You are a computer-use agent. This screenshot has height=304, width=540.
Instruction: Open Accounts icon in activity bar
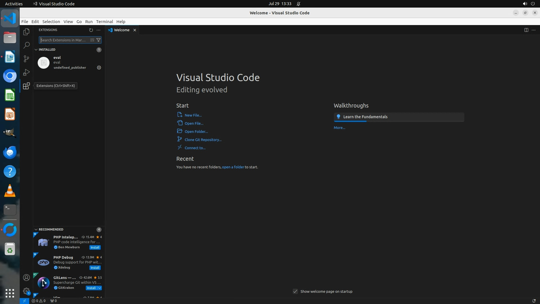[x=26, y=278]
